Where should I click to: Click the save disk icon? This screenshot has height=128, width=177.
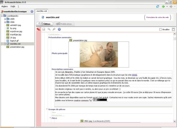(44, 29)
